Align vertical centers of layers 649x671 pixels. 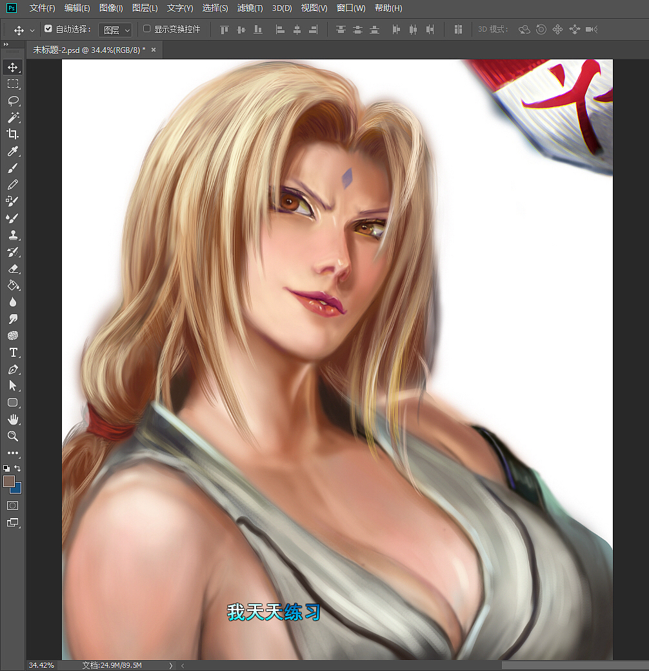pos(241,30)
